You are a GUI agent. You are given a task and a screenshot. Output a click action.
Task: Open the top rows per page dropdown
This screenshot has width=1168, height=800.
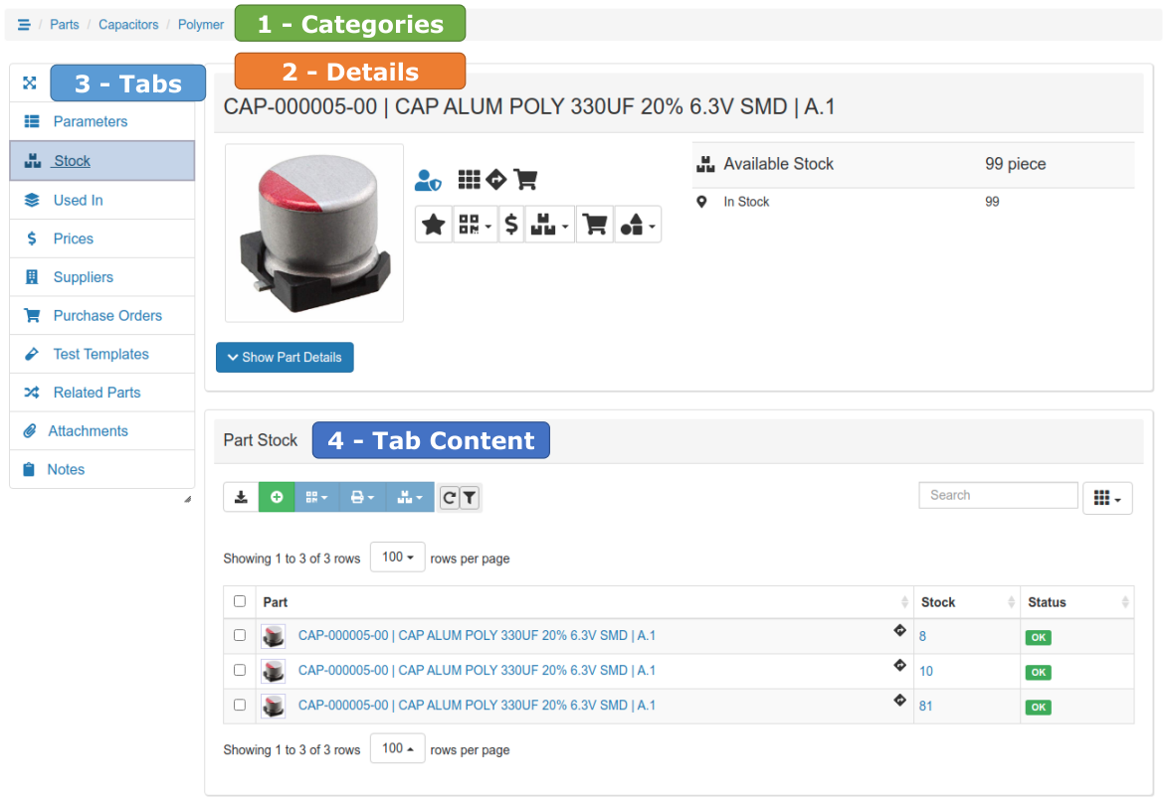click(x=397, y=558)
